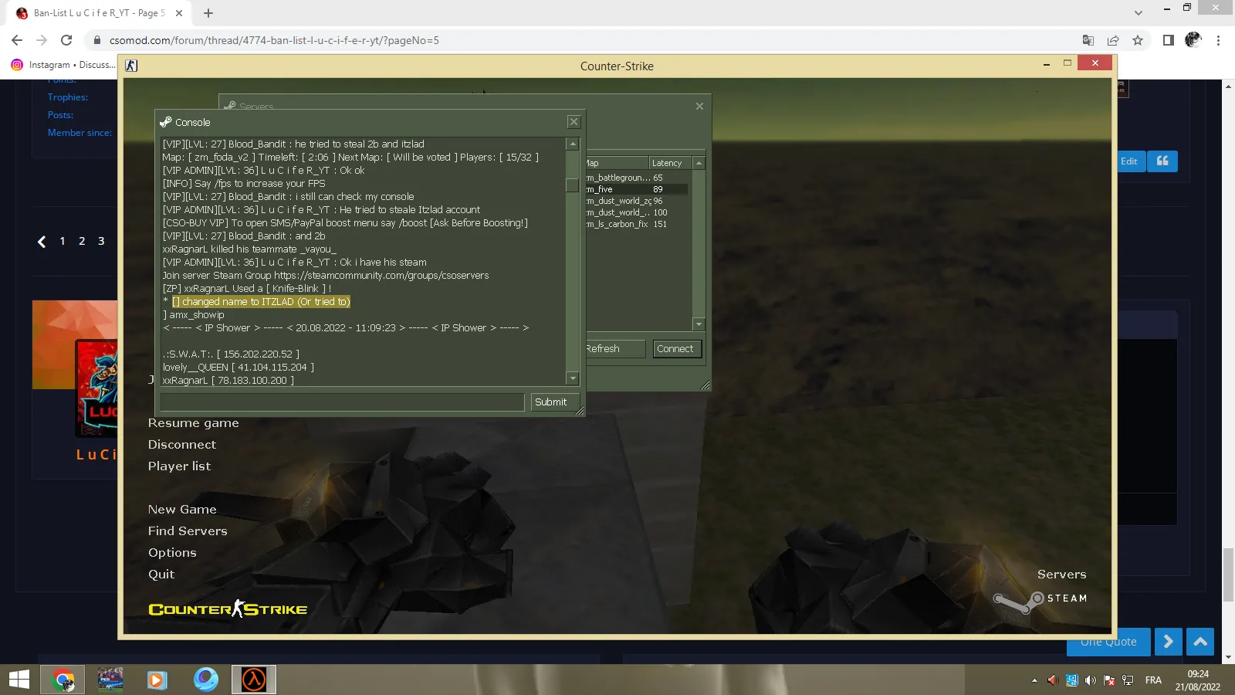Choose Options in the game menu
This screenshot has height=695, width=1235.
tap(172, 553)
